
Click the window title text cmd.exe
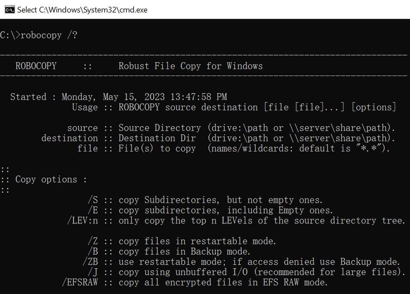(x=82, y=9)
